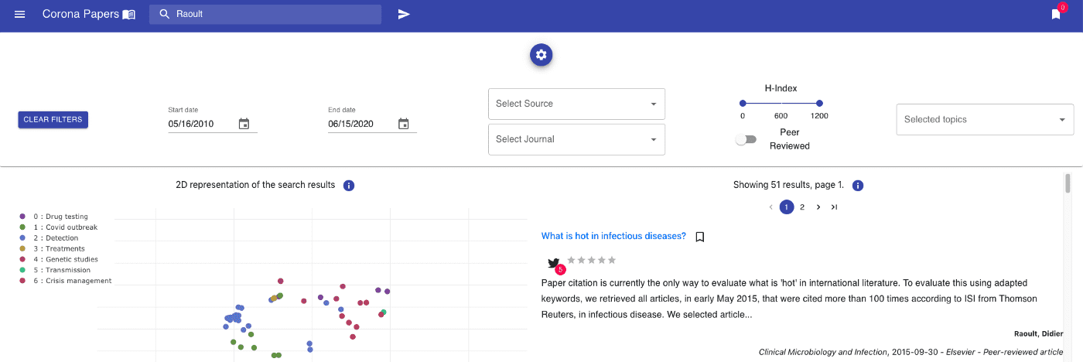This screenshot has width=1083, height=362.
Task: Open 'What is hot in infectious diseases?' link
Action: pyautogui.click(x=613, y=237)
